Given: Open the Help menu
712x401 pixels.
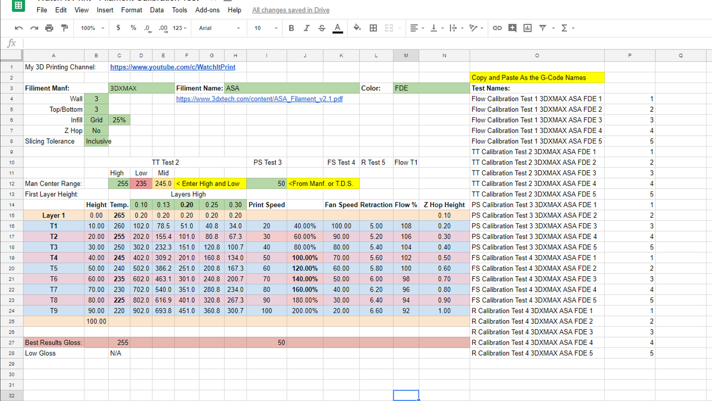Looking at the screenshot, I should pyautogui.click(x=234, y=10).
